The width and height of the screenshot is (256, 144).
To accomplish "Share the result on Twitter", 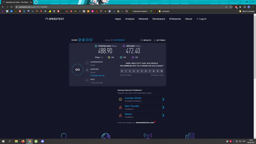I will (84, 40).
